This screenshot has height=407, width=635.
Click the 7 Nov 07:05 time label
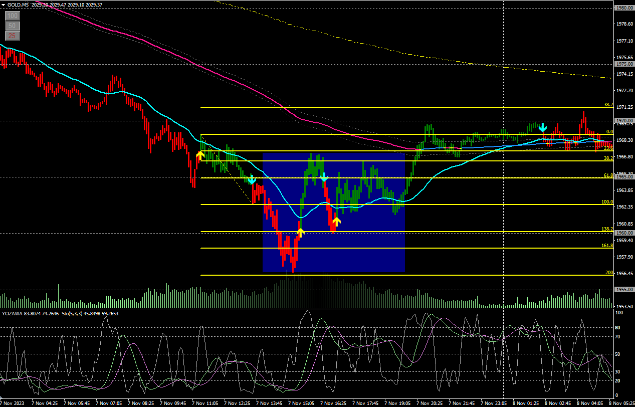109,403
